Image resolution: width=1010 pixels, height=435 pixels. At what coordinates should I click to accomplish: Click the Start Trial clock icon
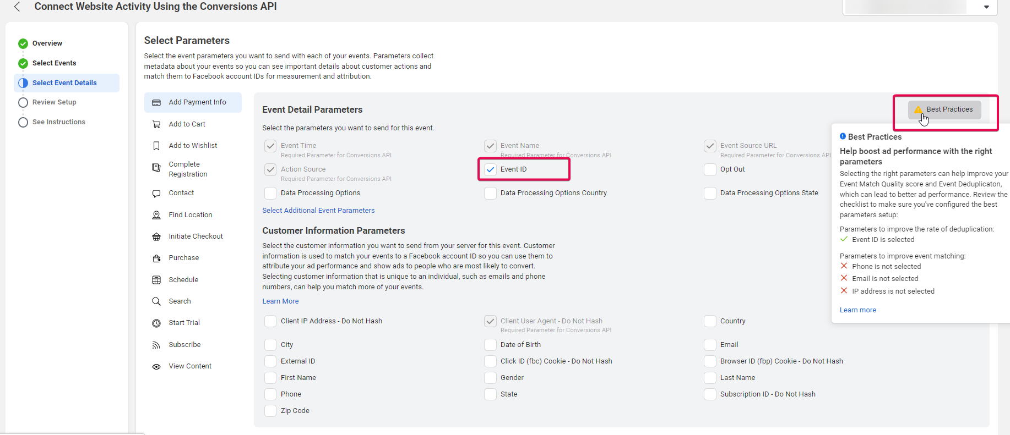tap(156, 323)
